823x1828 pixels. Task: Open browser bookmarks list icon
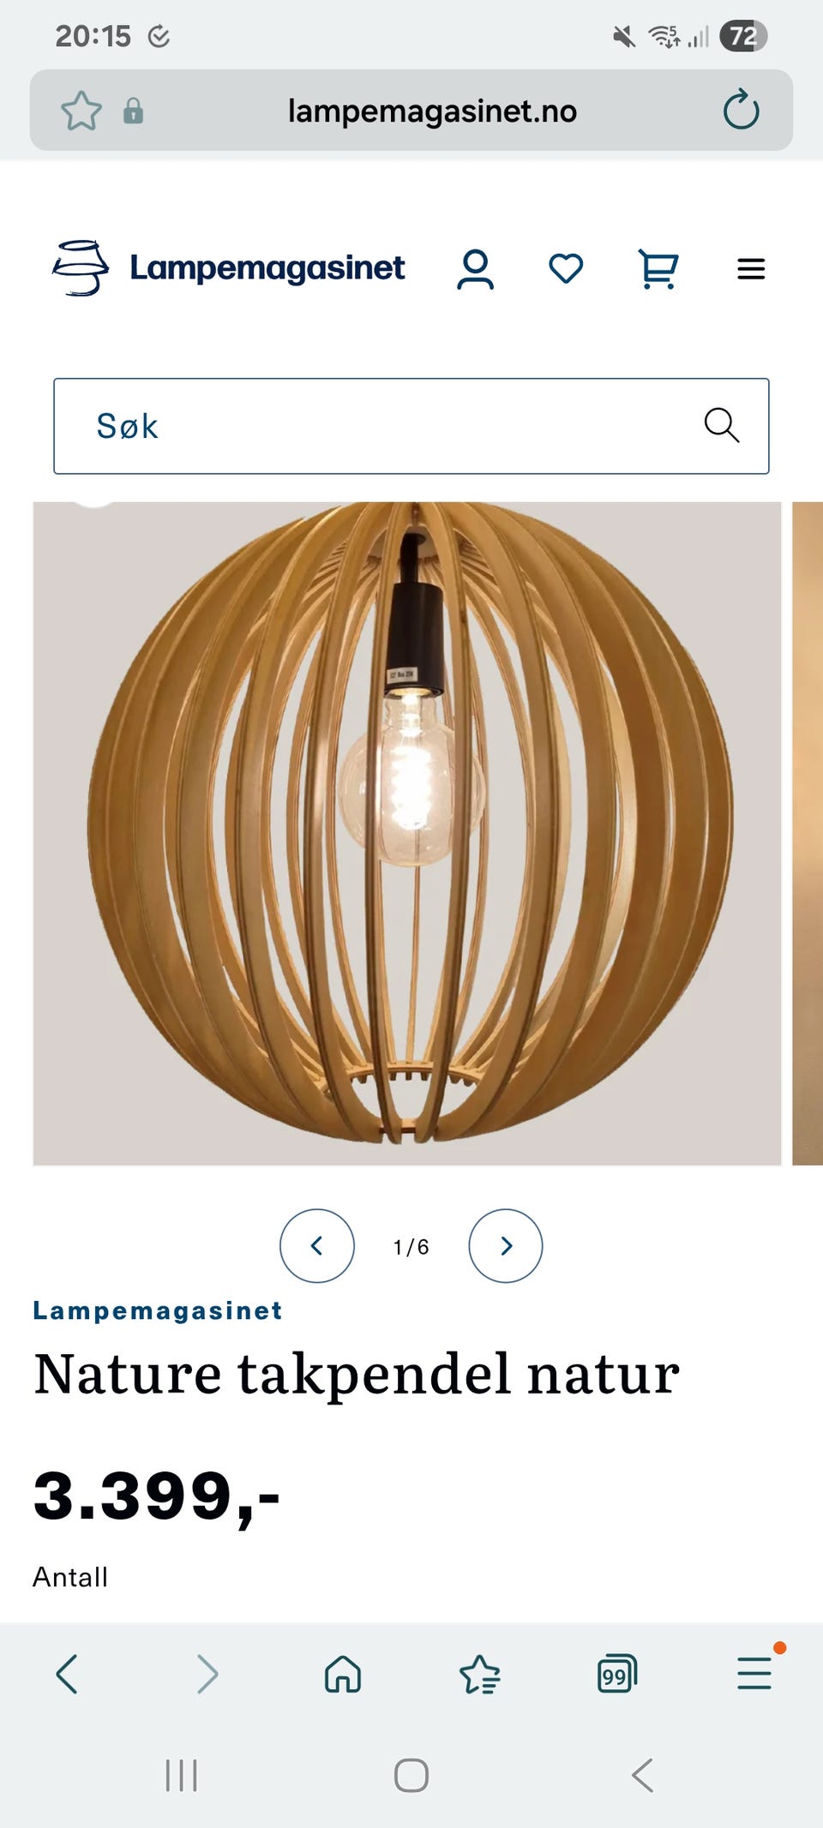click(480, 1674)
